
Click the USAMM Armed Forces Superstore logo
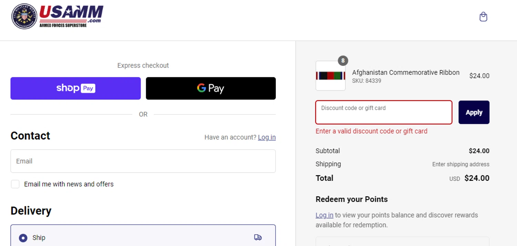58,16
